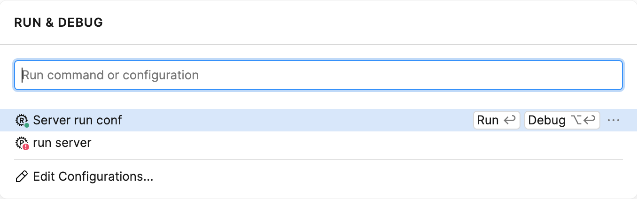Click the word Debug in the Debug button
The height and width of the screenshot is (199, 637).
click(x=547, y=120)
